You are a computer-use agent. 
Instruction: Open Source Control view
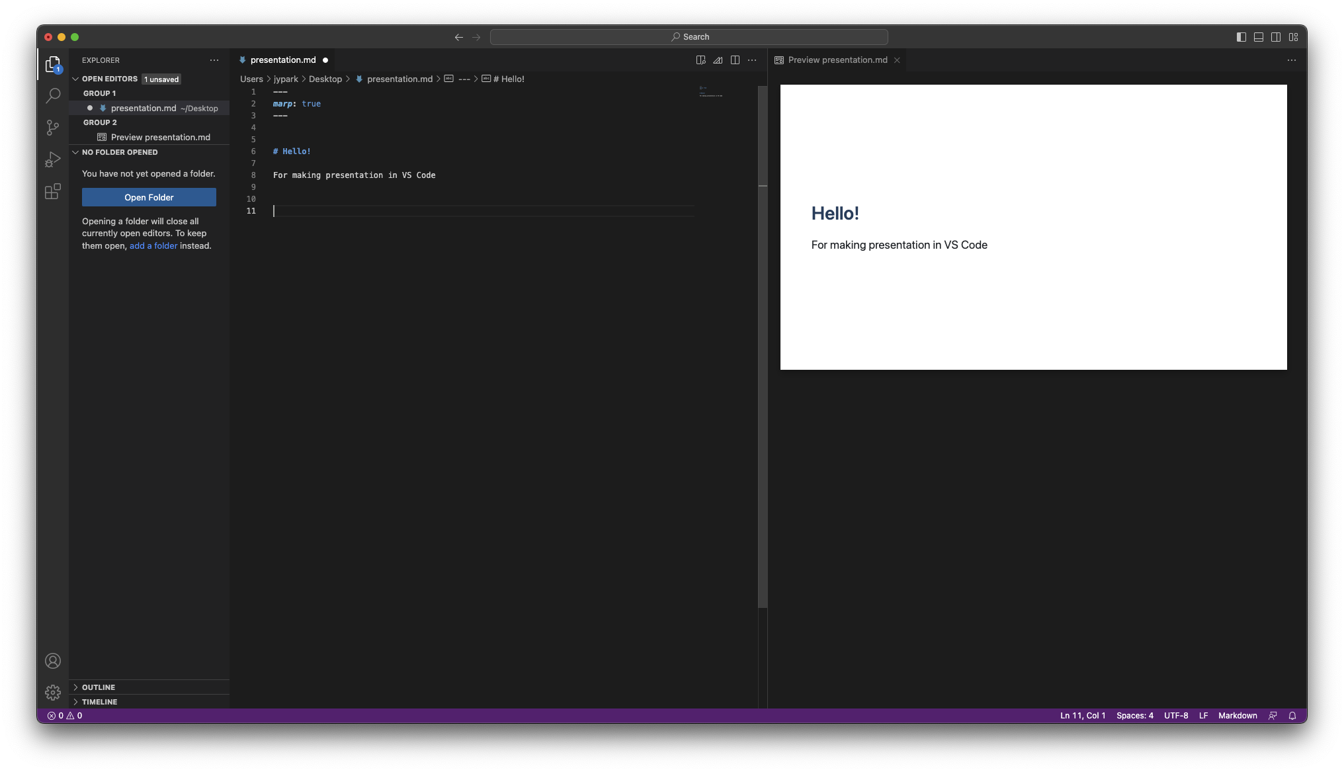coord(53,128)
